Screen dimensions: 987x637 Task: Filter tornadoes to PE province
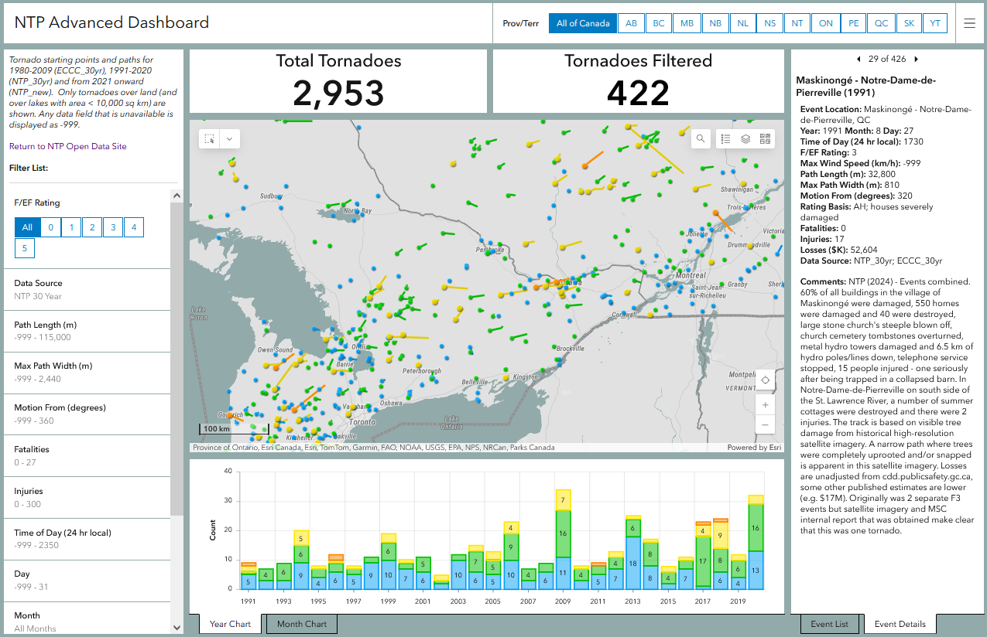click(x=854, y=23)
